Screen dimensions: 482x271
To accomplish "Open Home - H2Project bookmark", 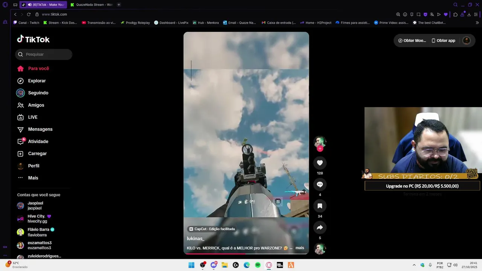I will 316,23.
